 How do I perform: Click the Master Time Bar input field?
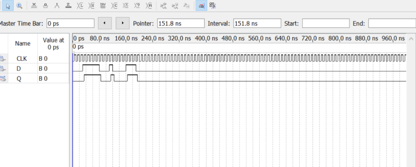[x=70, y=23]
